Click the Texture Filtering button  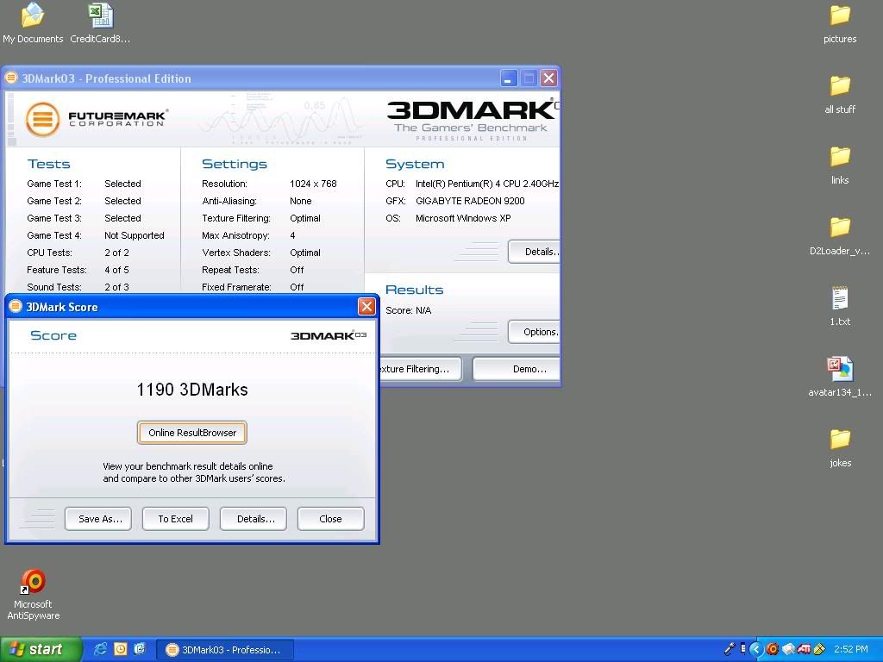(x=420, y=369)
